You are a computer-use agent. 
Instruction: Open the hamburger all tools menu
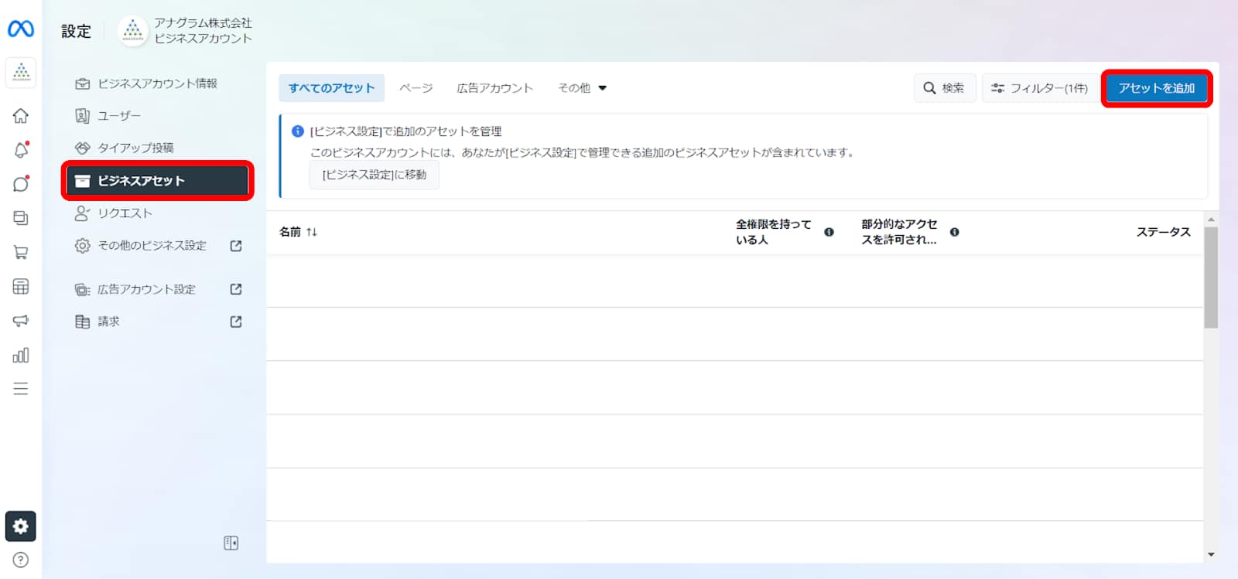tap(21, 389)
